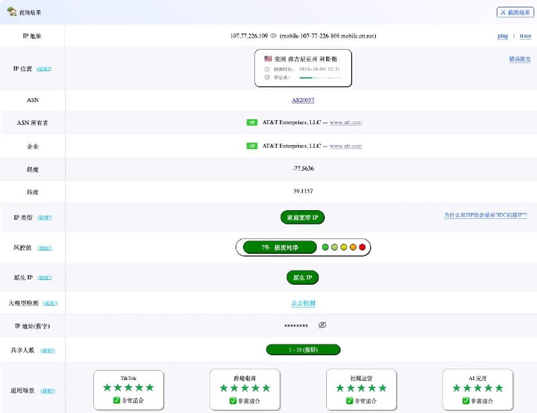Open the ping link
Screen dimensions: 537x413
click(x=502, y=36)
